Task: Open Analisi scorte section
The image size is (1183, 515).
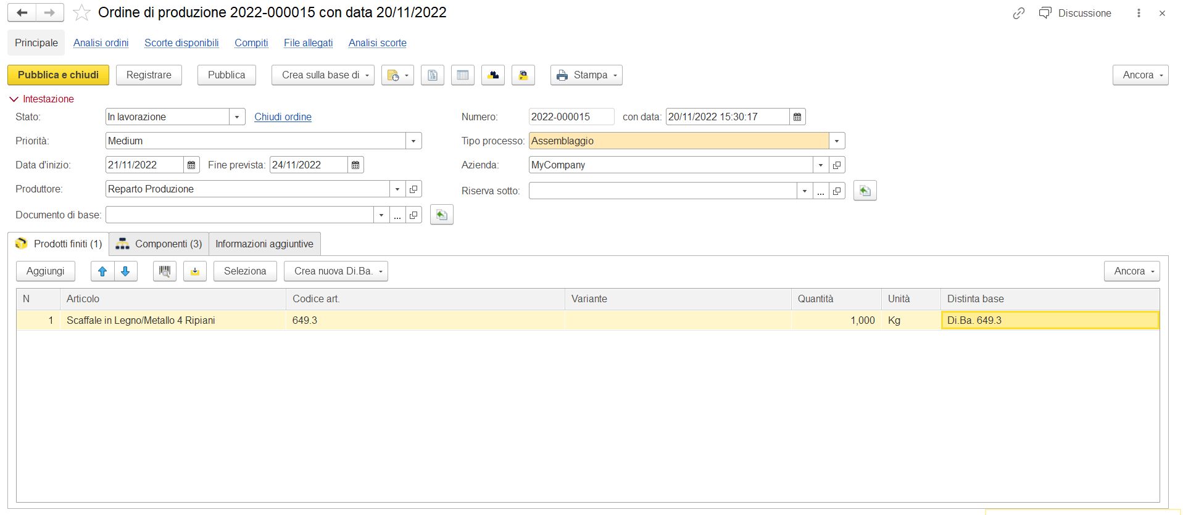Action: (377, 43)
